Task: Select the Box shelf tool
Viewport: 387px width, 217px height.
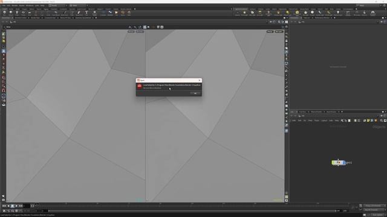Action: pos(4,13)
